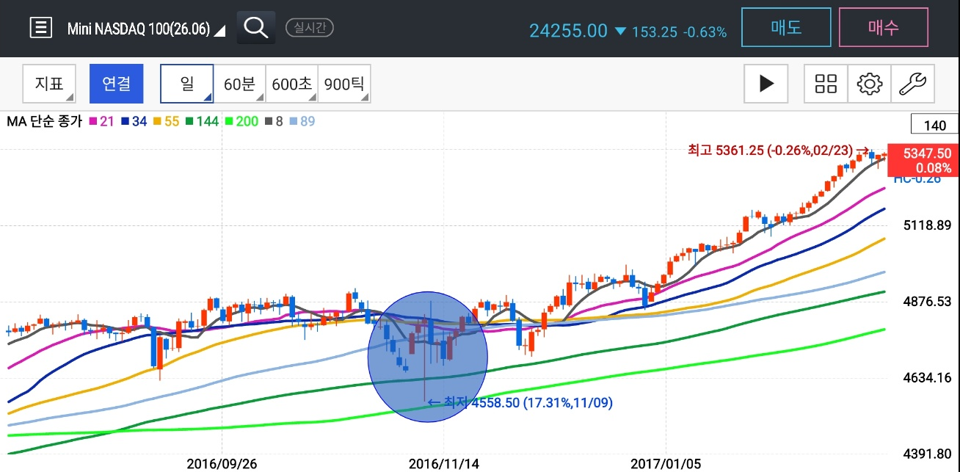This screenshot has width=960, height=472.
Task: Click the arrow at the 최고 5361.25 marker
Action: (x=862, y=151)
